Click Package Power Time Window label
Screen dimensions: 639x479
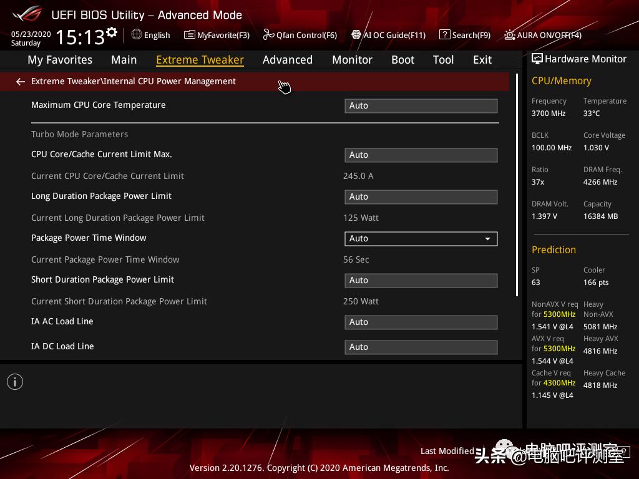coord(89,238)
